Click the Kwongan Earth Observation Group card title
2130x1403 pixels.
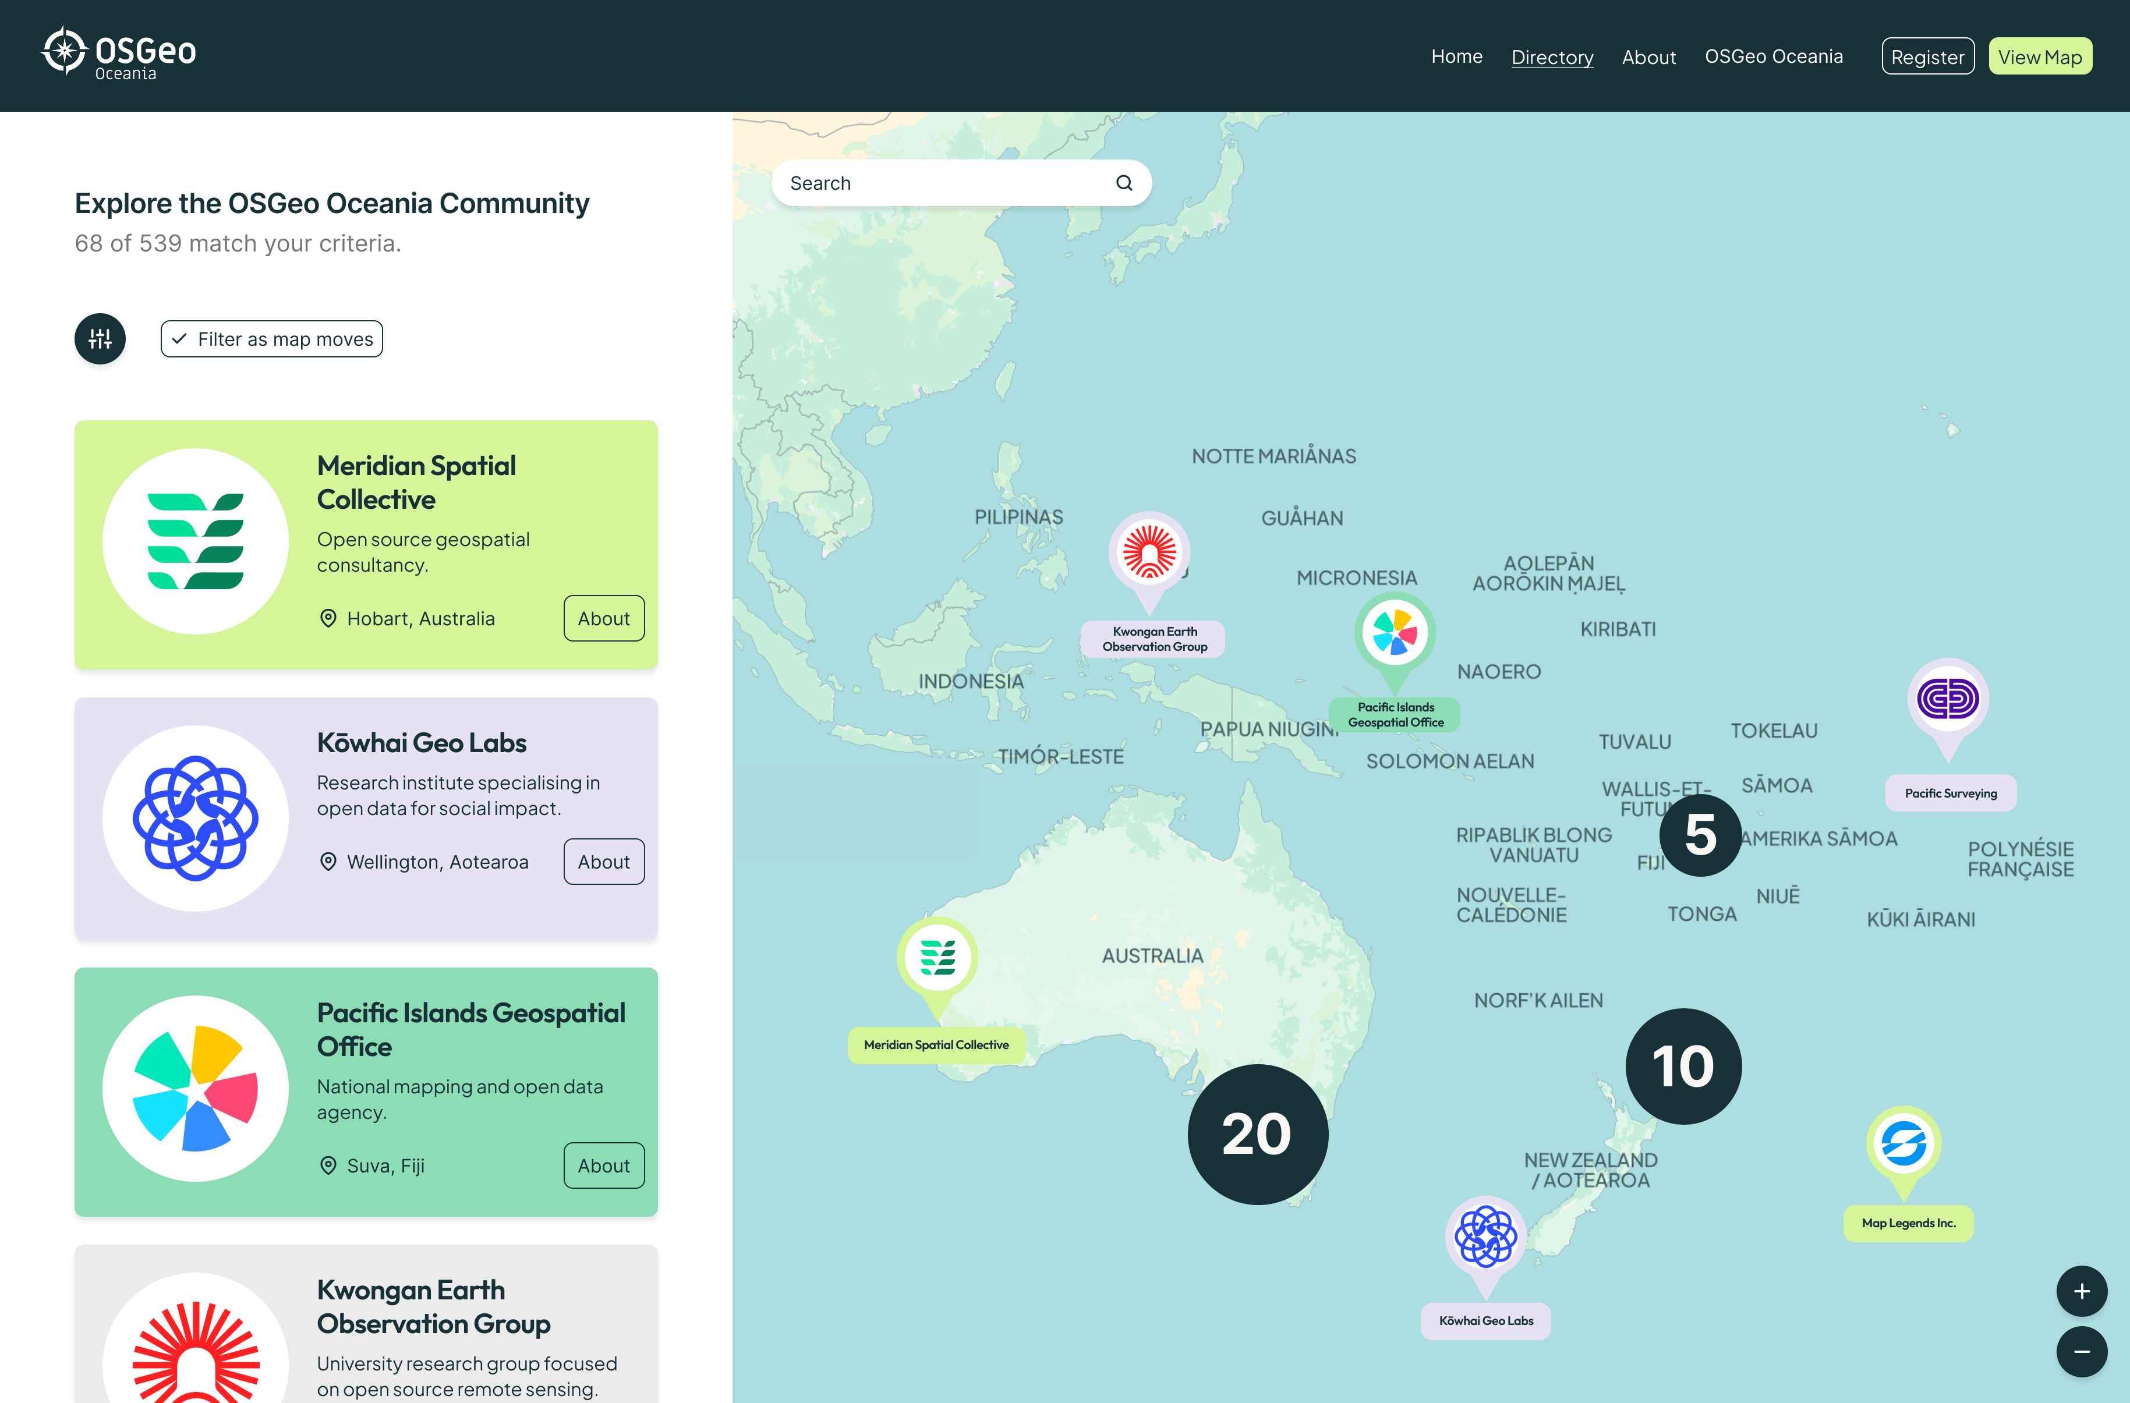click(x=434, y=1306)
